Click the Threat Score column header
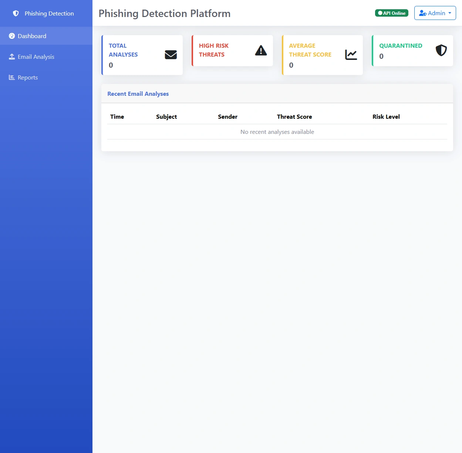The height and width of the screenshot is (453, 462). click(294, 117)
